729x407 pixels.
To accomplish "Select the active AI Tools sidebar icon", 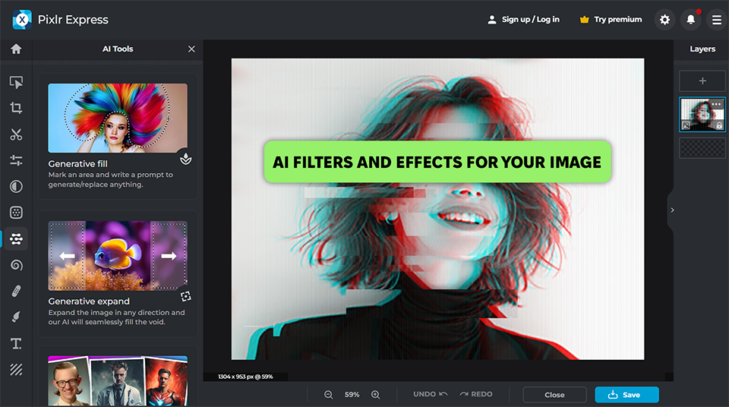I will click(16, 239).
